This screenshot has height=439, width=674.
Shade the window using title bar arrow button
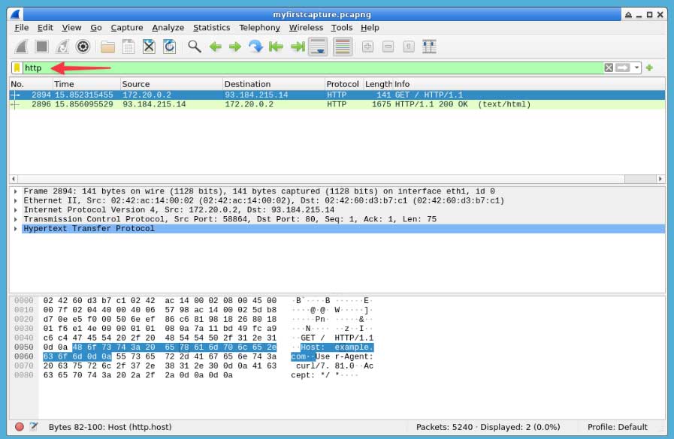[628, 14]
